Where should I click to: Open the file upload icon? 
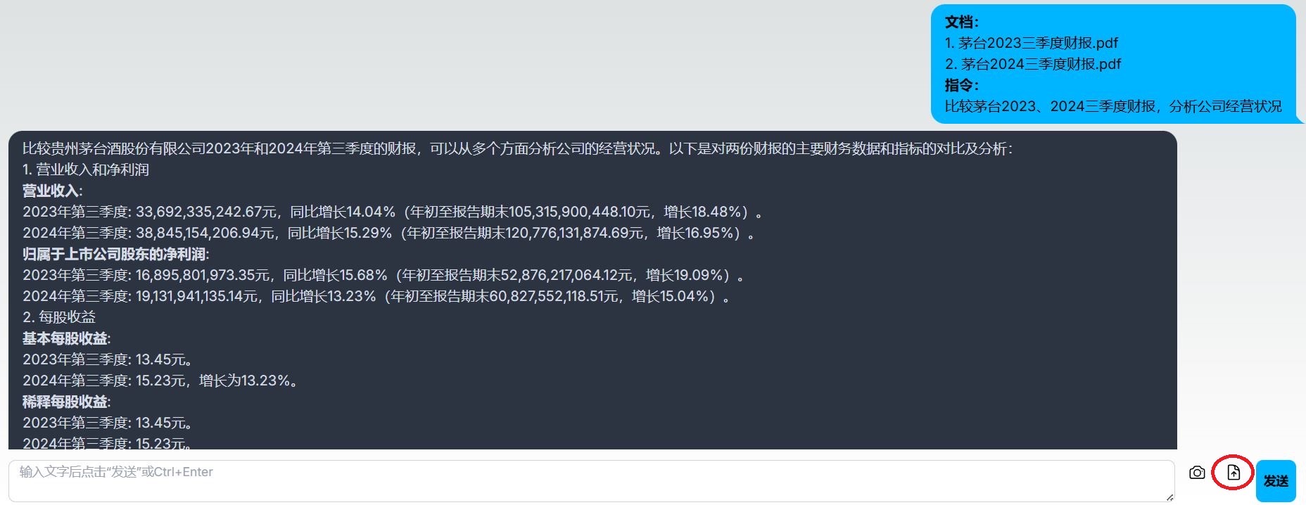(x=1234, y=473)
